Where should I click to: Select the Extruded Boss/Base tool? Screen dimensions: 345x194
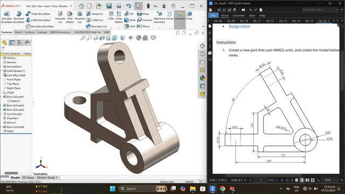tap(7, 17)
